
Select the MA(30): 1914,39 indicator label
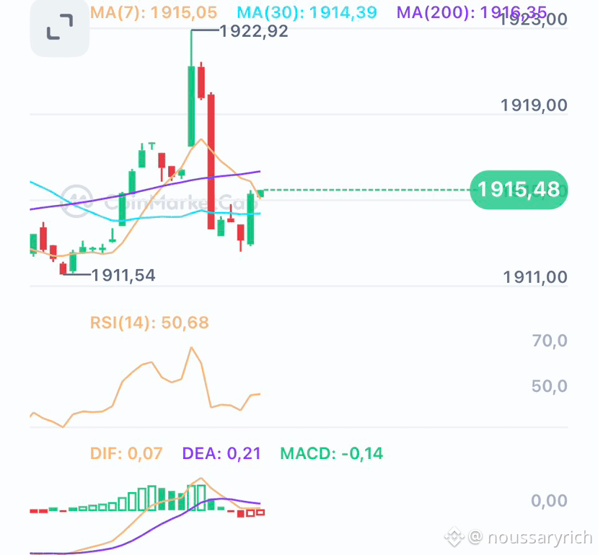307,12
